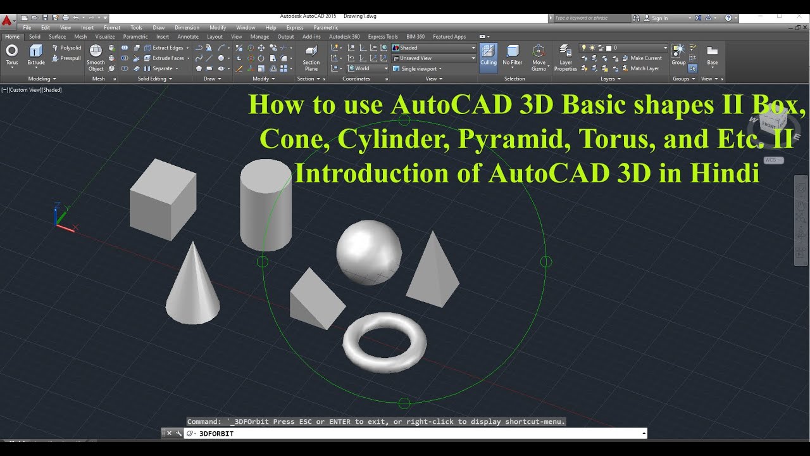This screenshot has width=810, height=456.
Task: Toggle the layer on/off lightbulb icon
Action: coord(584,48)
